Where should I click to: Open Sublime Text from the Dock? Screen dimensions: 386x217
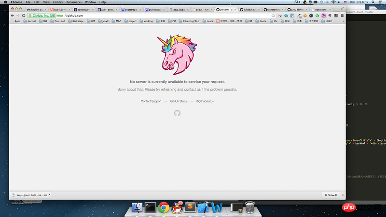click(190, 207)
